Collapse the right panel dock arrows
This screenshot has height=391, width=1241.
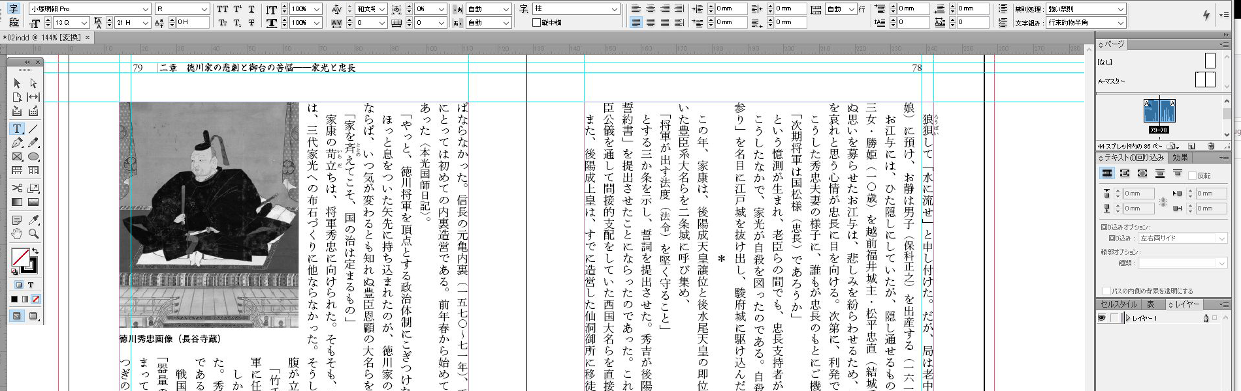1226,35
